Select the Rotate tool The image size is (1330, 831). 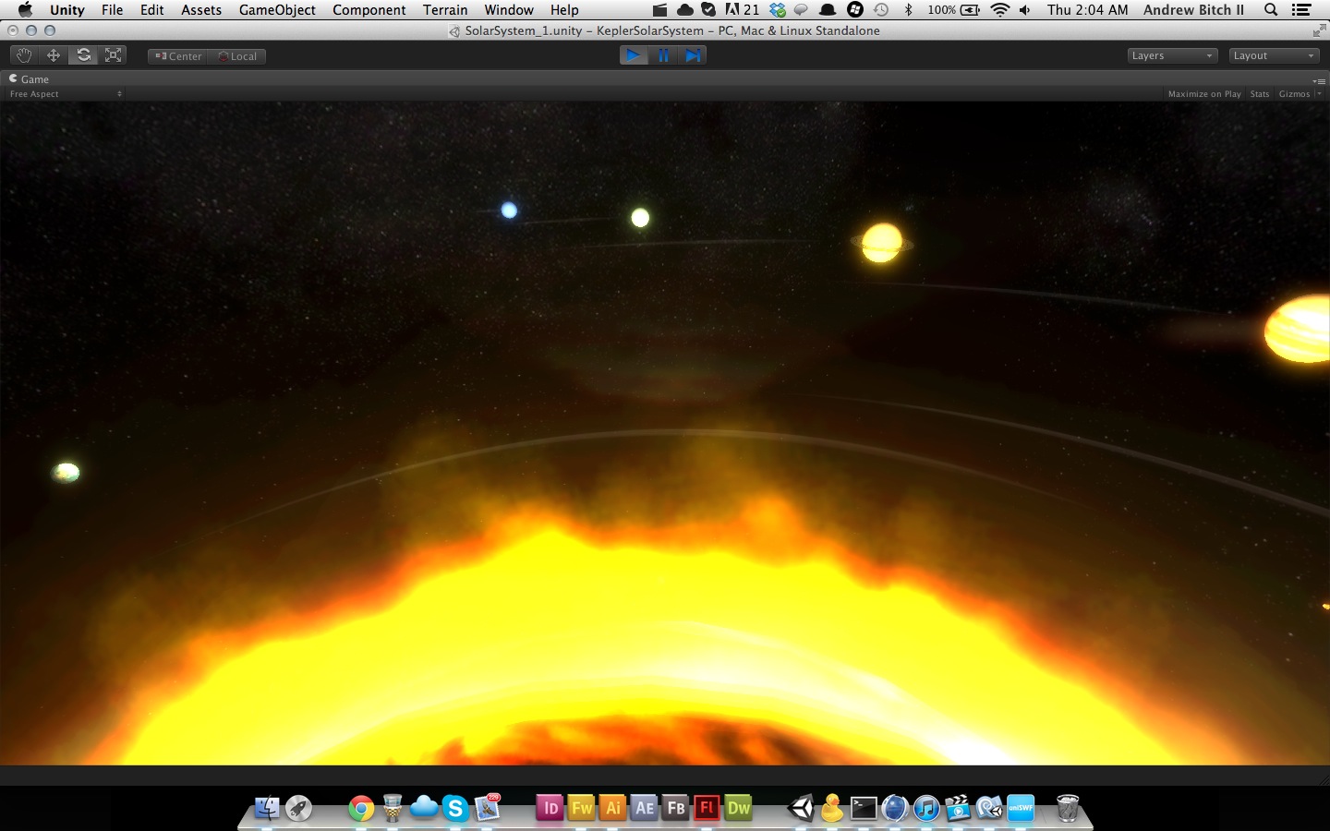pos(83,55)
